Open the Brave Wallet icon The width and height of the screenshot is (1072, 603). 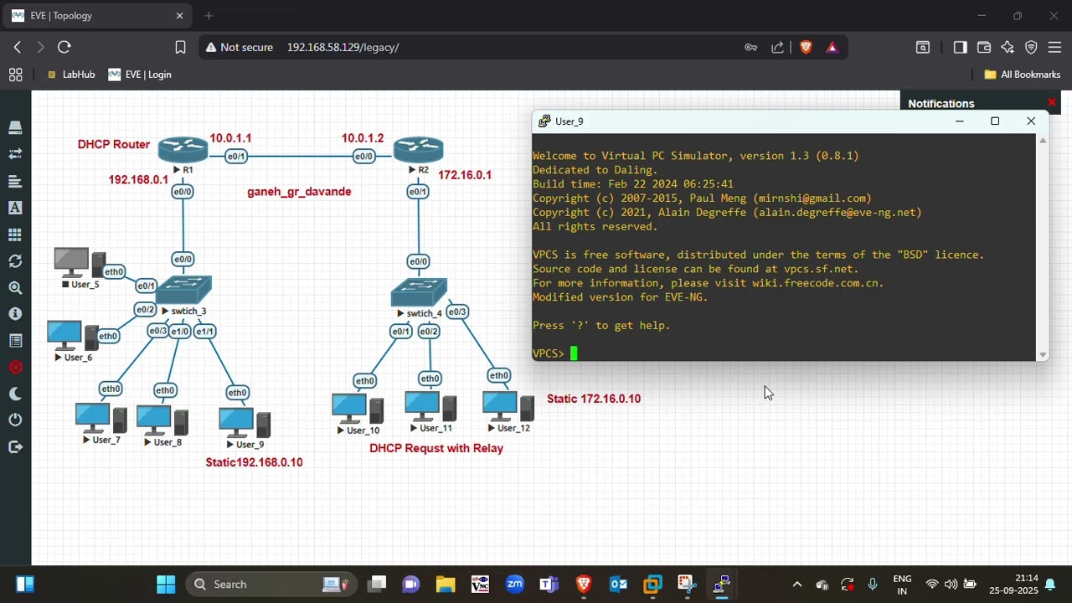point(984,47)
